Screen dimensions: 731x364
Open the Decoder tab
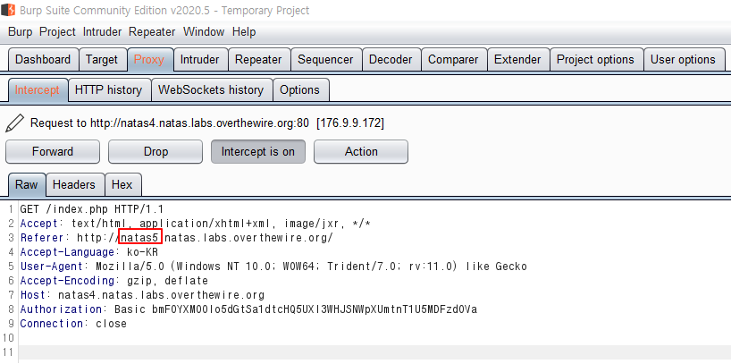pos(391,60)
